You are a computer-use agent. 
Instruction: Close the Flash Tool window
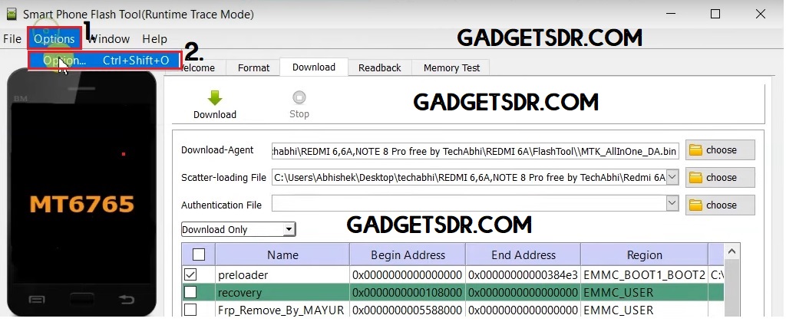click(x=761, y=14)
